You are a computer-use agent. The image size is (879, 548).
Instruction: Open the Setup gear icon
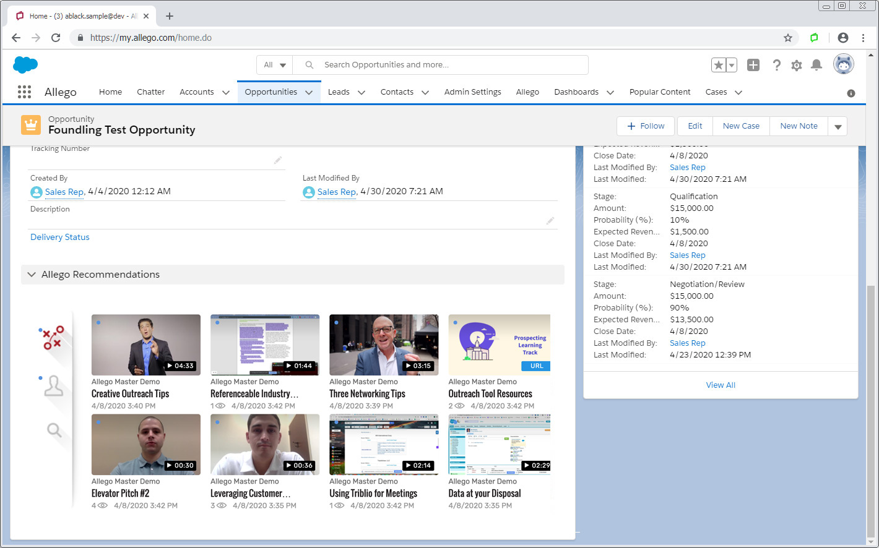point(797,65)
